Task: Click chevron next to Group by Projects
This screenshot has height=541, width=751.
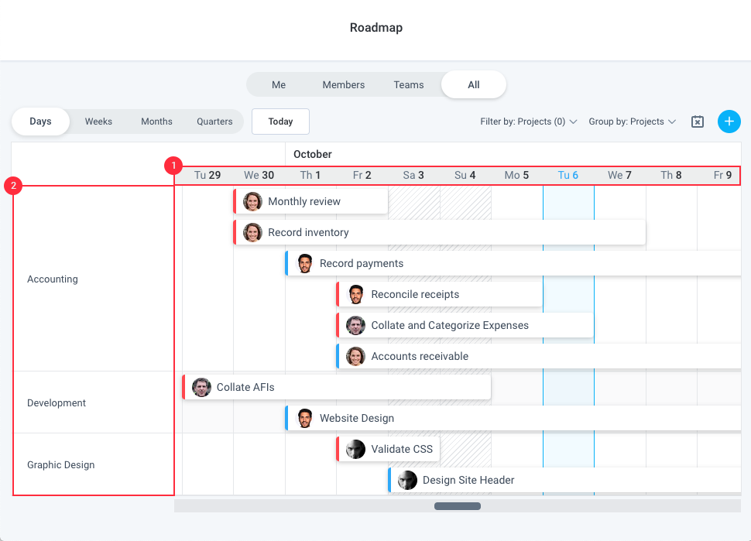Action: [672, 122]
